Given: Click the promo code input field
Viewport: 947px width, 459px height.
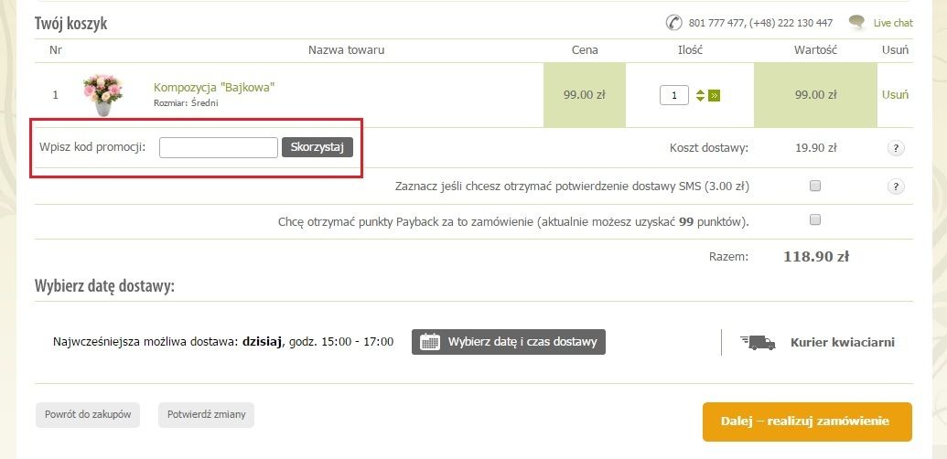Looking at the screenshot, I should tap(219, 148).
